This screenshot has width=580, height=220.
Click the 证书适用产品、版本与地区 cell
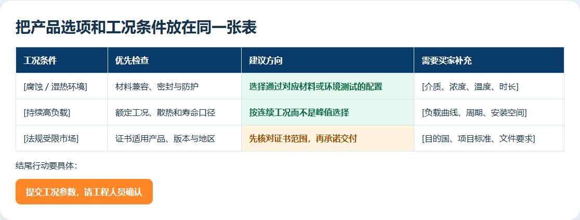[175, 138]
